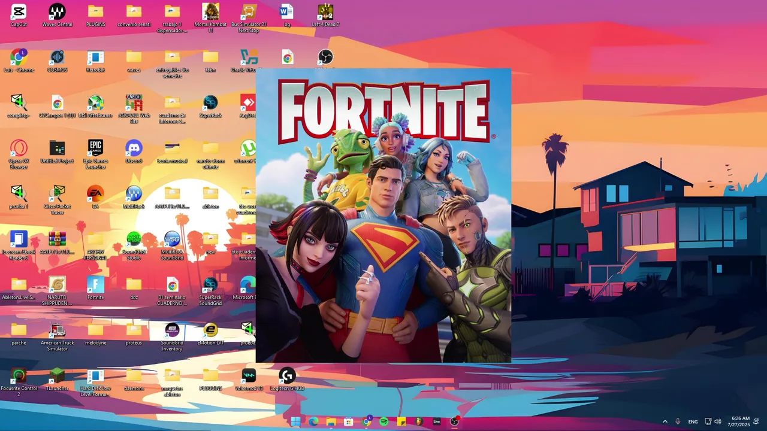The width and height of the screenshot is (767, 431).
Task: Select the teoria musical folder
Action: coord(172,152)
